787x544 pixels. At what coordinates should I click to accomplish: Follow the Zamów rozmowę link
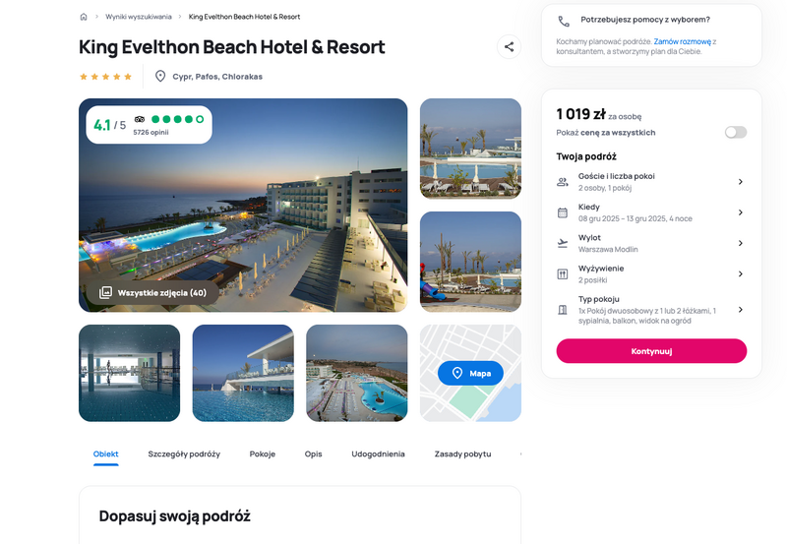[683, 41]
